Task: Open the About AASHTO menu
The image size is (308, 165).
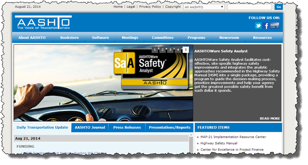Action: [32, 38]
